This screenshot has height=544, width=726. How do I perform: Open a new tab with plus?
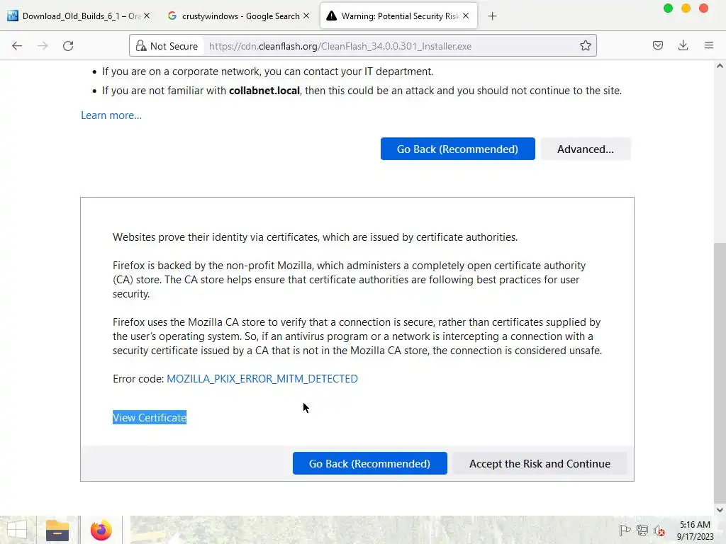492,16
